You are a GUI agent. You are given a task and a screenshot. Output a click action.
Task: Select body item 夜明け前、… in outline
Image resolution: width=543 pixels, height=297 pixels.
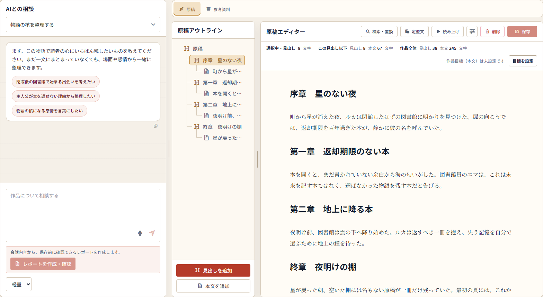(223, 115)
